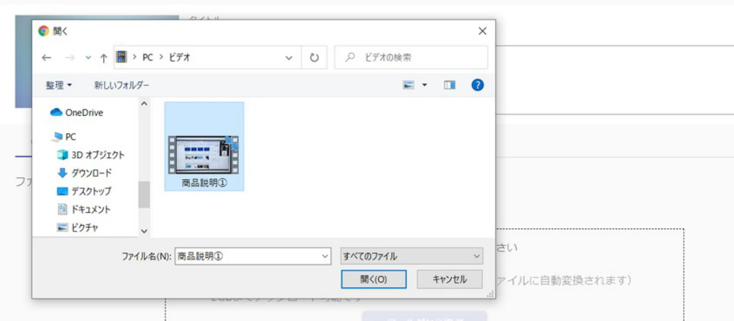The height and width of the screenshot is (321, 734).
Task: Select the 商品説明① video thumbnail
Action: coord(204,154)
